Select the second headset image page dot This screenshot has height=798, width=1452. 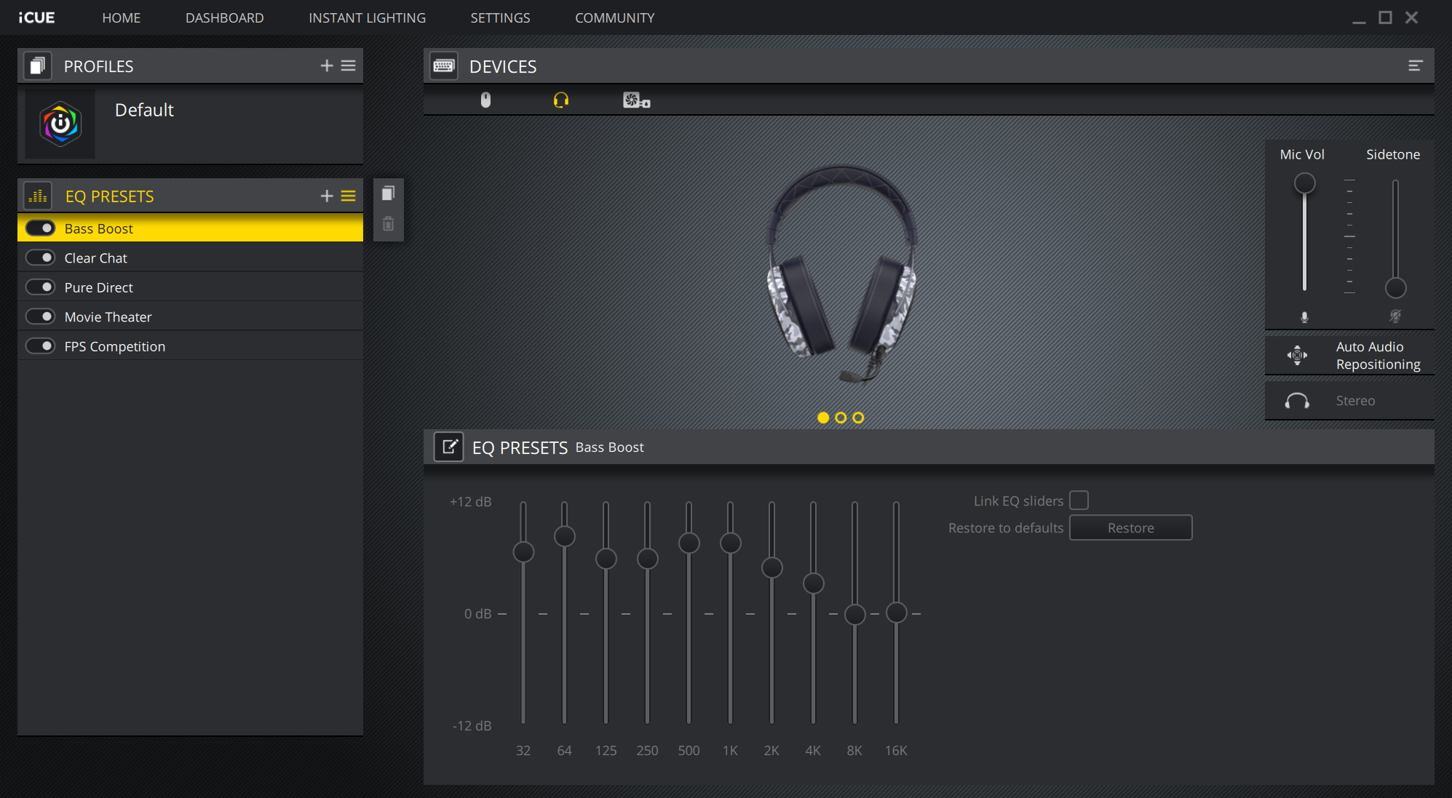[841, 418]
